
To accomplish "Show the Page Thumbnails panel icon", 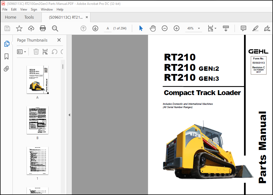I will (6, 44).
